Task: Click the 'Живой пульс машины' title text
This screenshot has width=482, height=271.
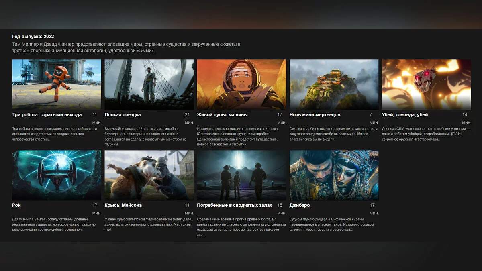Action: (x=223, y=115)
